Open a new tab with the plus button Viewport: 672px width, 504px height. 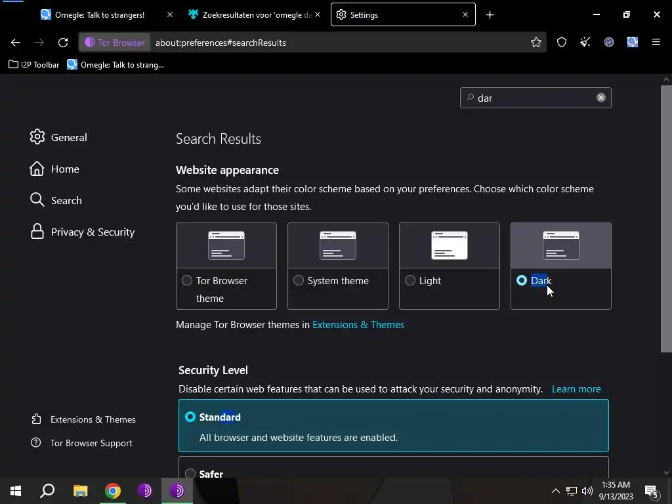(490, 15)
